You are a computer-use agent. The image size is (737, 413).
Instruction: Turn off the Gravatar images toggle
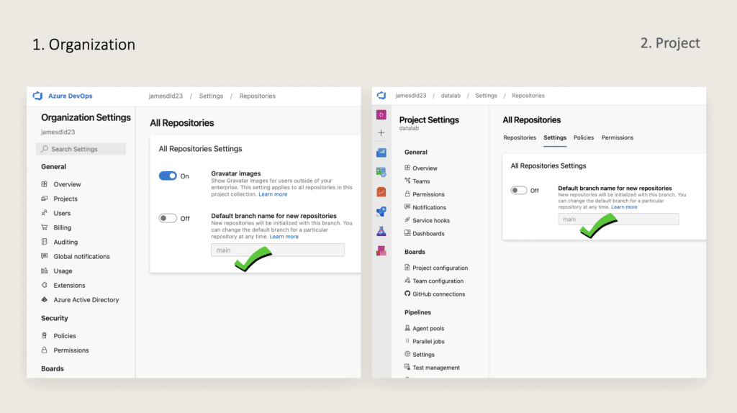click(x=168, y=176)
